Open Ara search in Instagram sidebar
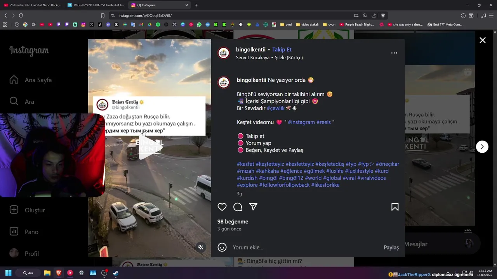The image size is (497, 279). click(x=22, y=102)
